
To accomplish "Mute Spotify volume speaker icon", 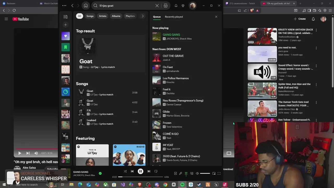I will [197, 173].
